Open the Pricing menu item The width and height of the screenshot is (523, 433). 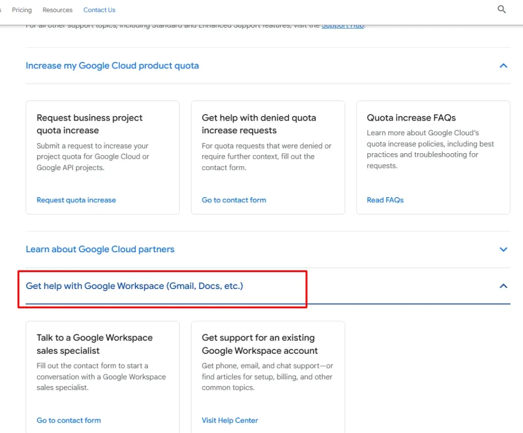[21, 10]
